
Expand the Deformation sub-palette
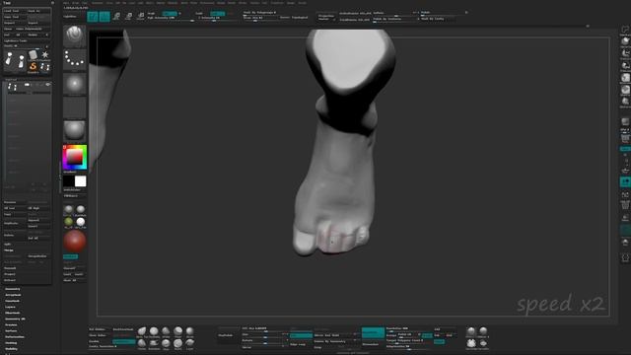(x=15, y=337)
